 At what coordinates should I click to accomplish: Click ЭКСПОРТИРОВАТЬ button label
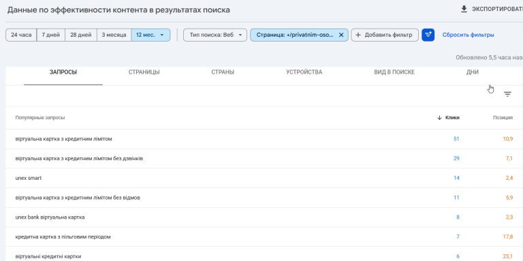pos(497,10)
